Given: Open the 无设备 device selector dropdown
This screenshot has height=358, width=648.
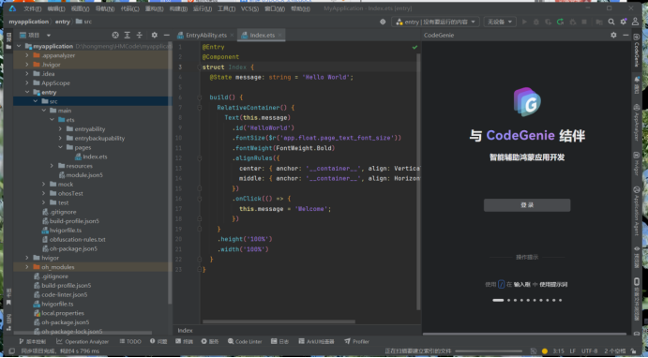Looking at the screenshot, I should pyautogui.click(x=500, y=22).
